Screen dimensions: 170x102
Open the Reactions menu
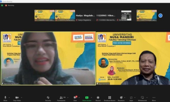(121, 99)
